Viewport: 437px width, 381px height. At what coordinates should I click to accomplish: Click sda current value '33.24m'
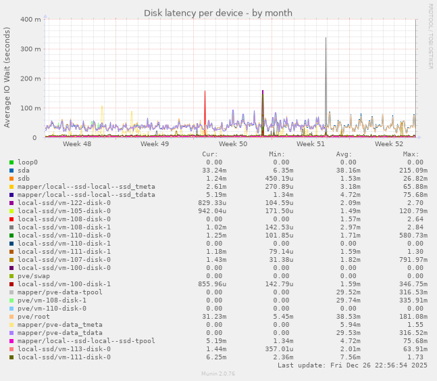tap(214, 171)
